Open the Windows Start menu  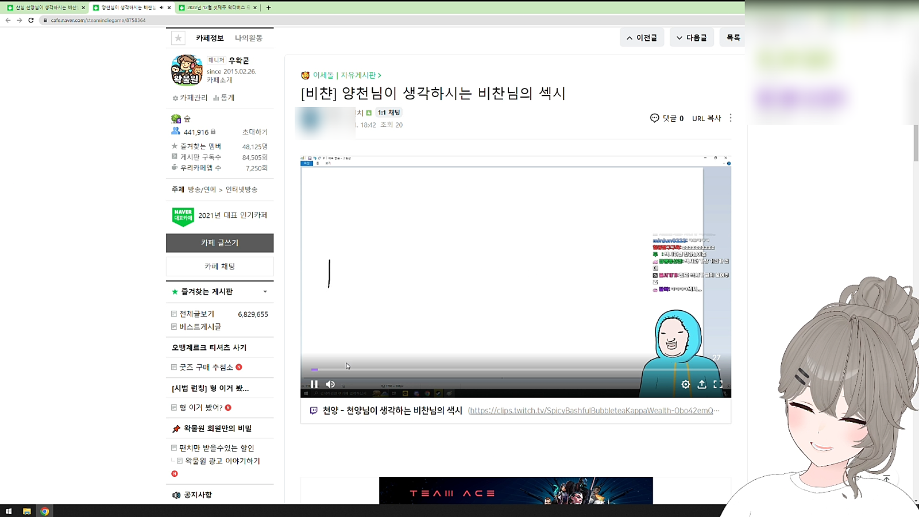(9, 511)
